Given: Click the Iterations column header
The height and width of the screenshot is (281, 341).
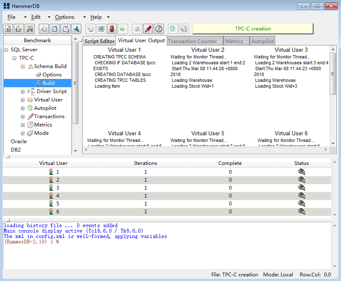Looking at the screenshot, I should (x=145, y=163).
